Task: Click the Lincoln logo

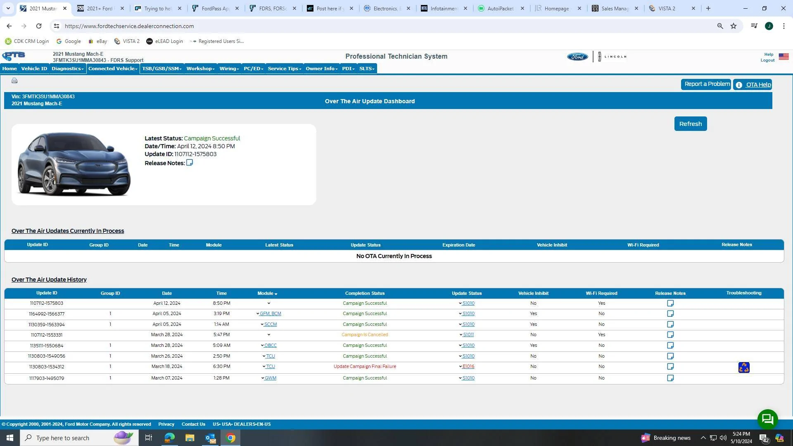Action: (613, 57)
